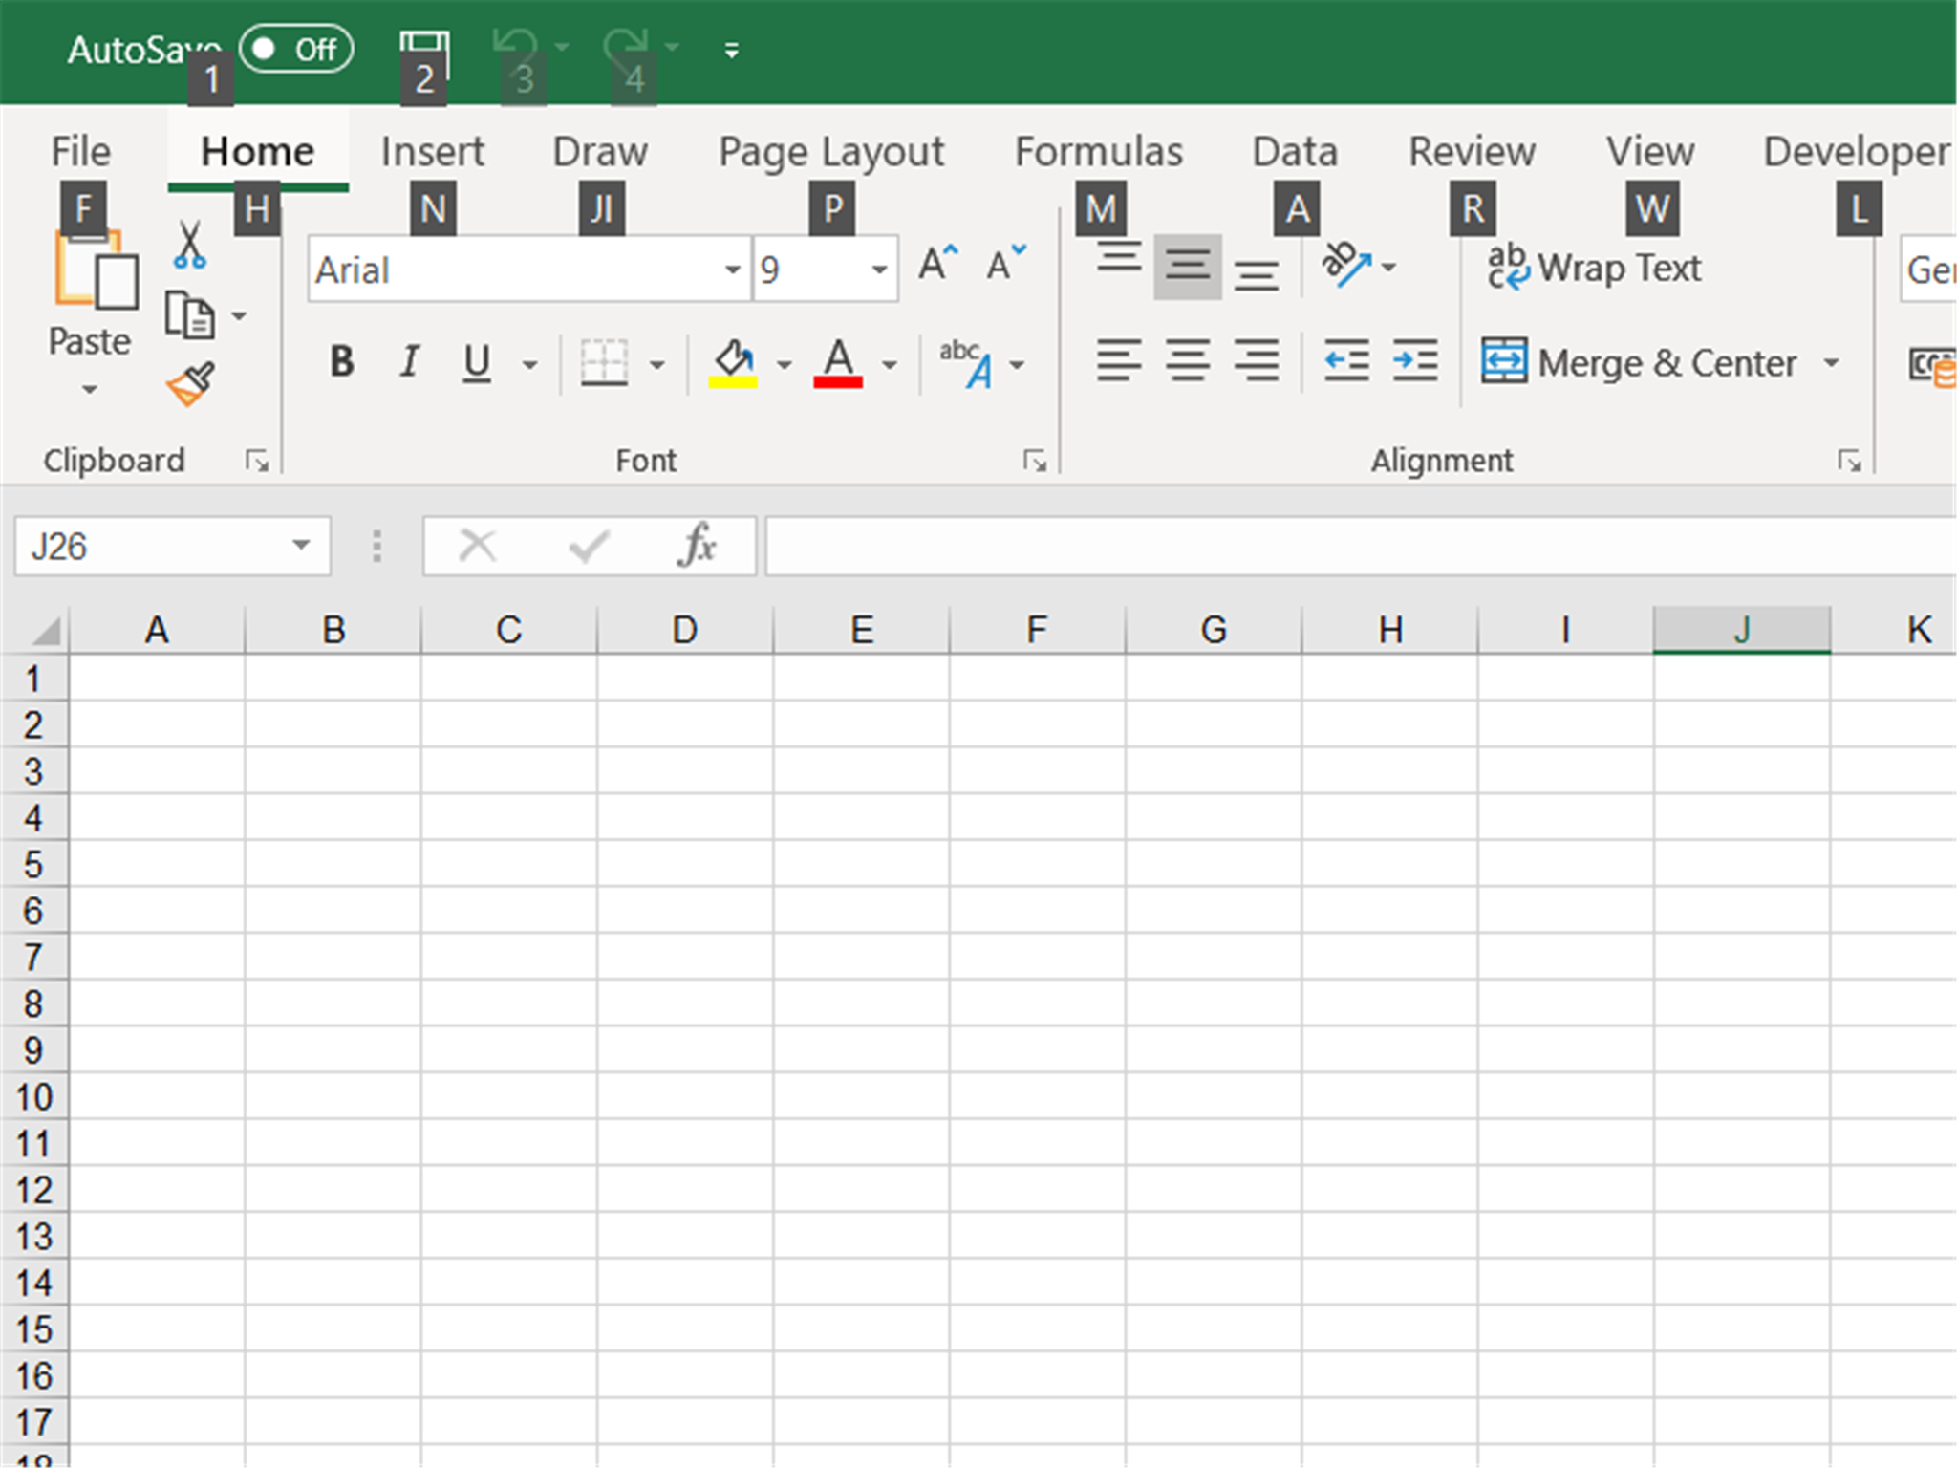This screenshot has width=1957, height=1468.
Task: Click the phonetic guide abc A icon
Action: point(967,363)
